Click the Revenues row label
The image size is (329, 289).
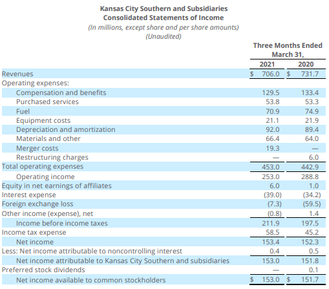click(17, 74)
